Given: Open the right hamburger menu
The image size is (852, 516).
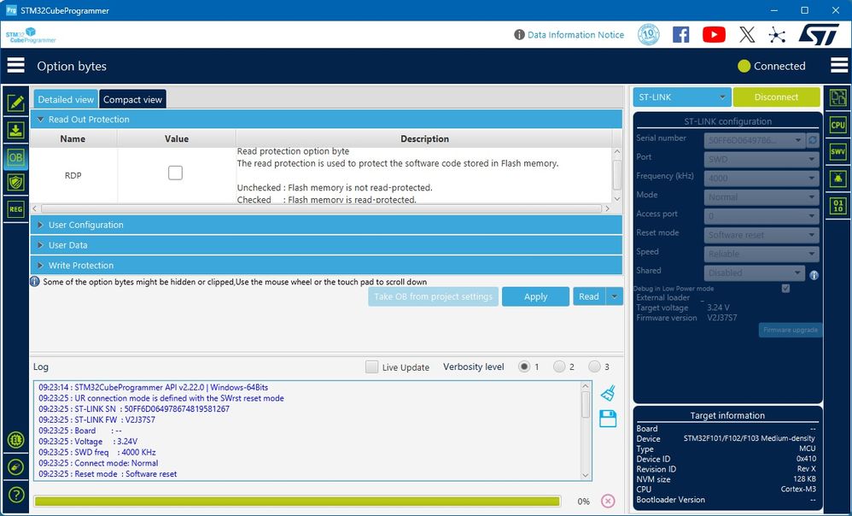Looking at the screenshot, I should click(839, 65).
